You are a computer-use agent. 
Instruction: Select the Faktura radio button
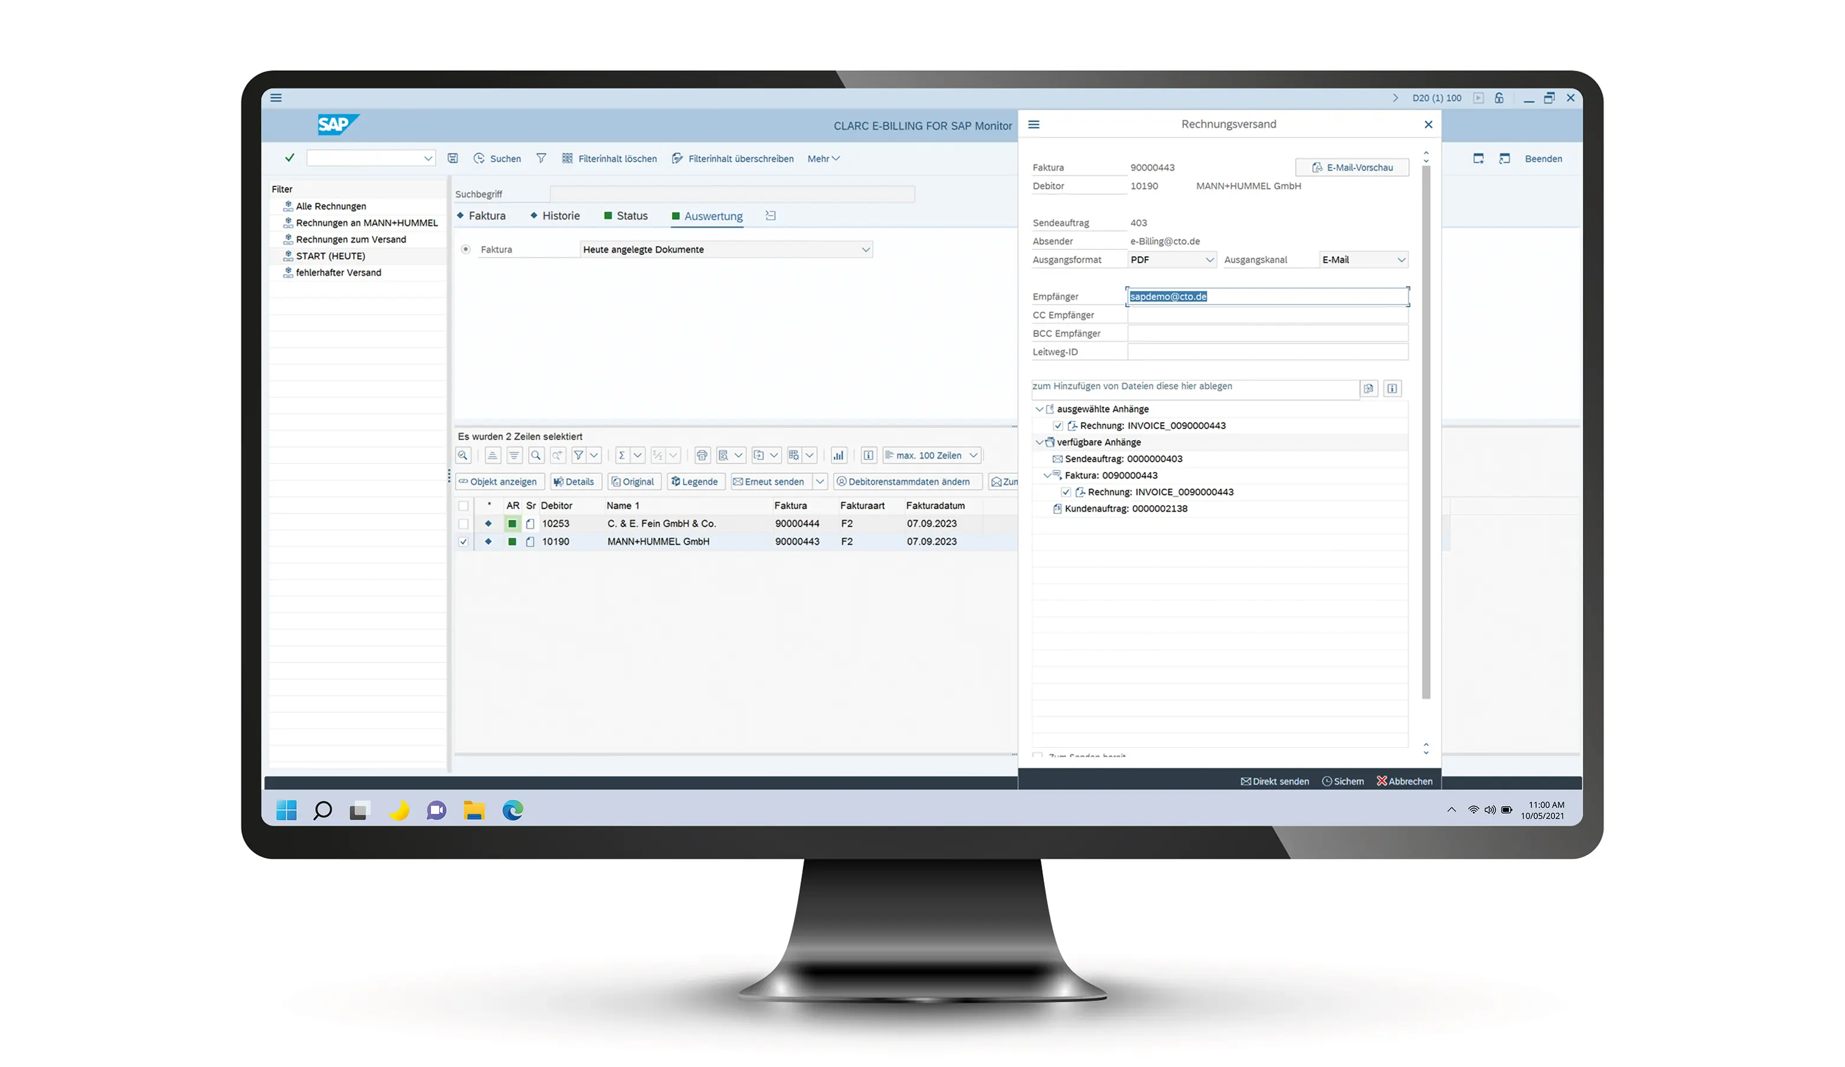(x=466, y=250)
